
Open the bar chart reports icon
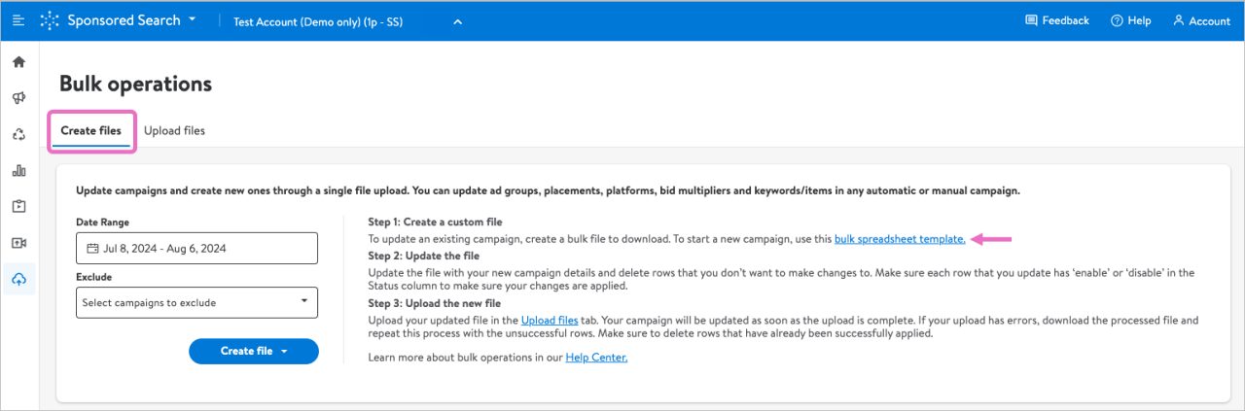[x=18, y=171]
